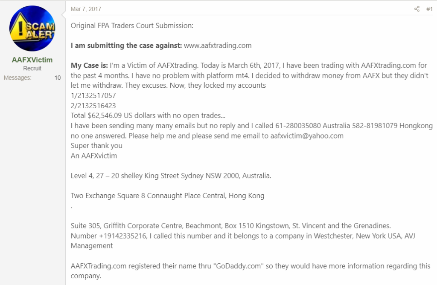Click the phone number +19142335216
The width and height of the screenshot is (437, 285).
tap(123, 236)
